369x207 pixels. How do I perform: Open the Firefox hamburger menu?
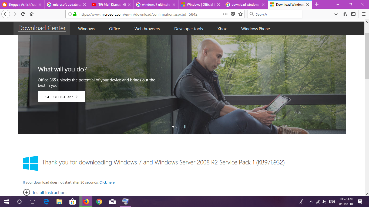(364, 14)
